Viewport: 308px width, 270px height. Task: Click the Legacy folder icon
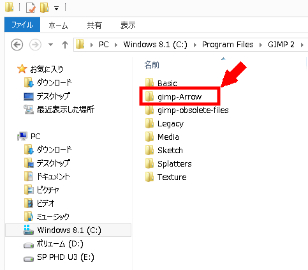click(150, 123)
